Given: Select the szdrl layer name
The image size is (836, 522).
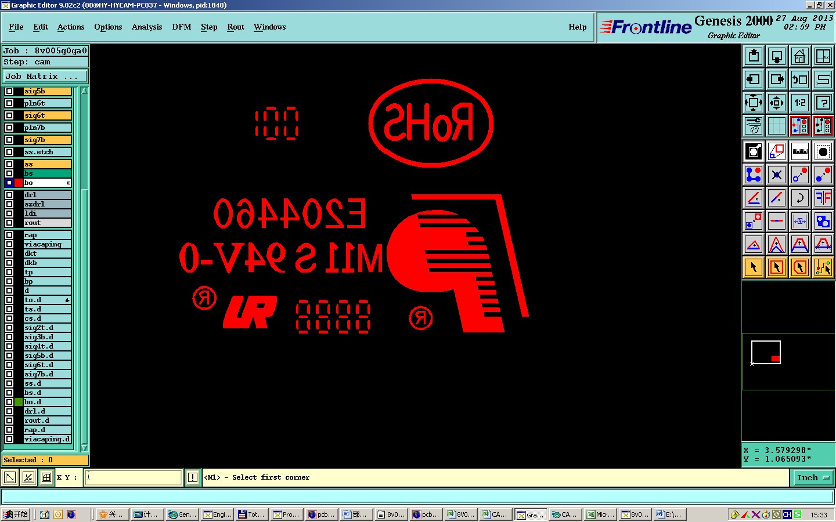Looking at the screenshot, I should pyautogui.click(x=47, y=204).
